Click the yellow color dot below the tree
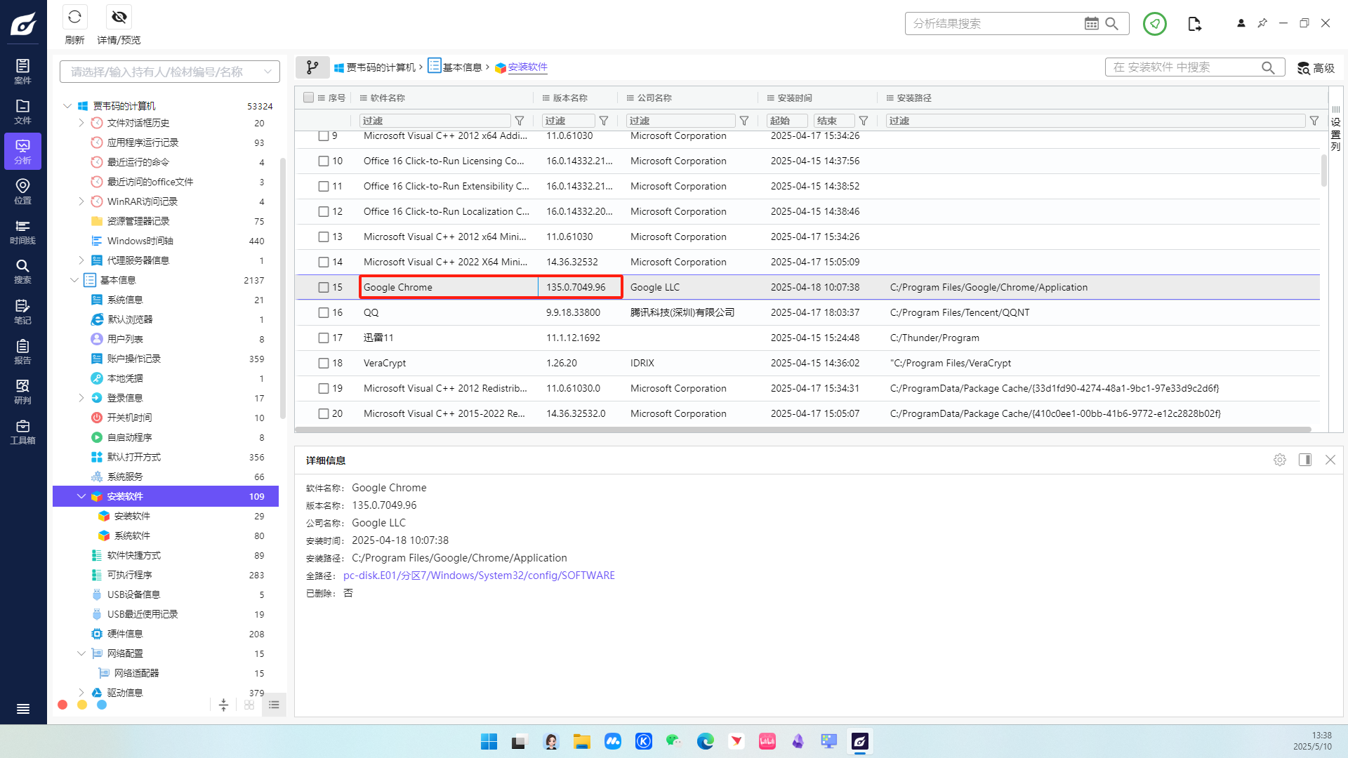 pos(82,705)
